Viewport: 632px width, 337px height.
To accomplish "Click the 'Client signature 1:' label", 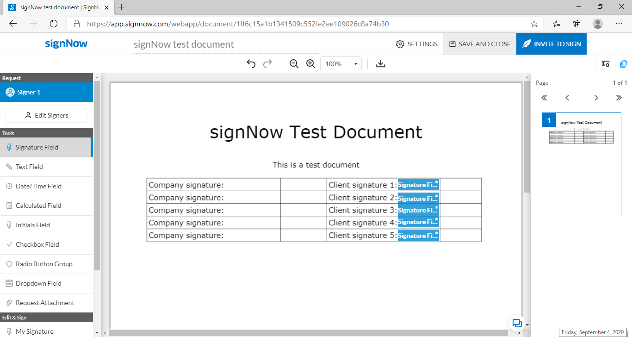I will point(363,185).
